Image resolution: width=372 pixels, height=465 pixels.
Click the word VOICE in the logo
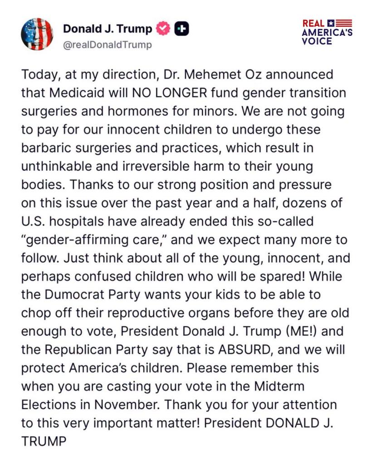tap(317, 41)
